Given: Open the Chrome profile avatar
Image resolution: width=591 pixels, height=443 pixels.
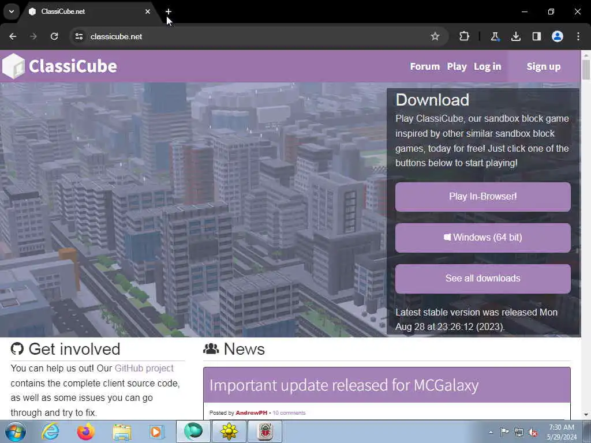Looking at the screenshot, I should click(558, 36).
